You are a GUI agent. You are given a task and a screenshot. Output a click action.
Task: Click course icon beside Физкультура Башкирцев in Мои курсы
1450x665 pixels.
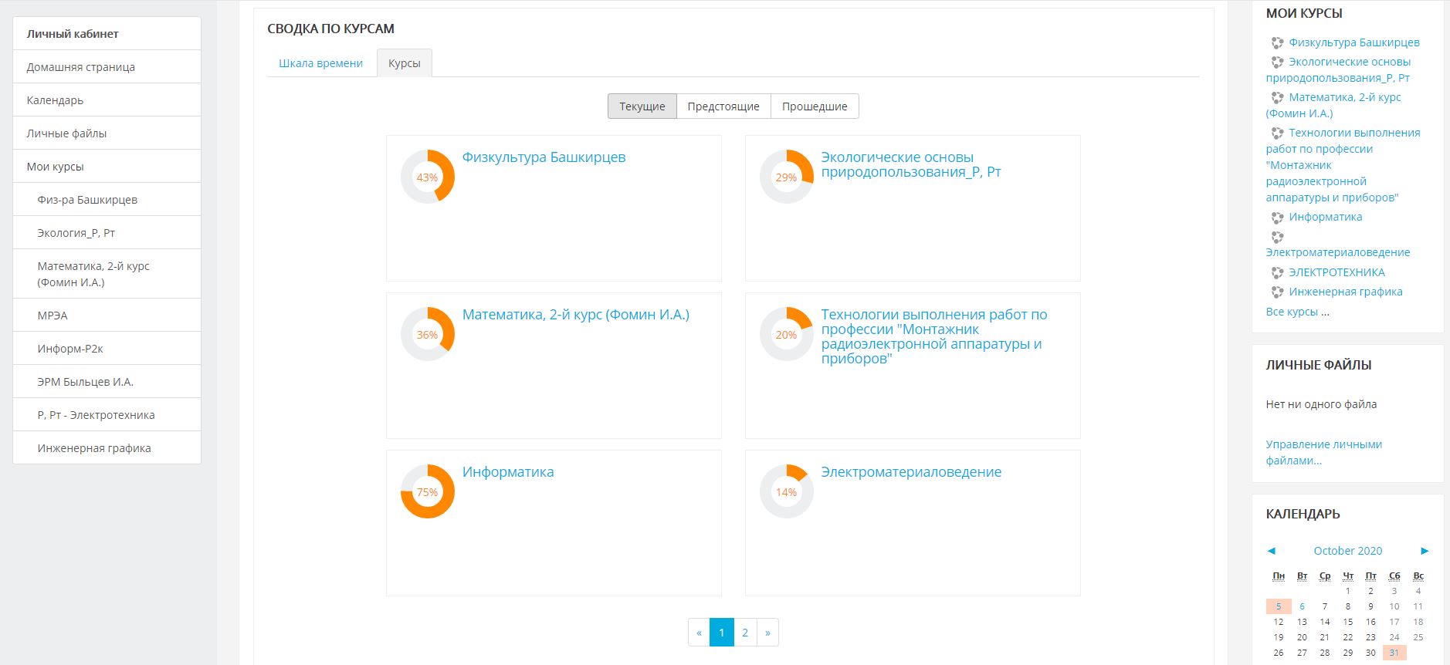pos(1277,43)
